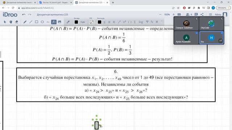Select the ellipse shape tool
232x130 pixels.
(x=42, y=22)
